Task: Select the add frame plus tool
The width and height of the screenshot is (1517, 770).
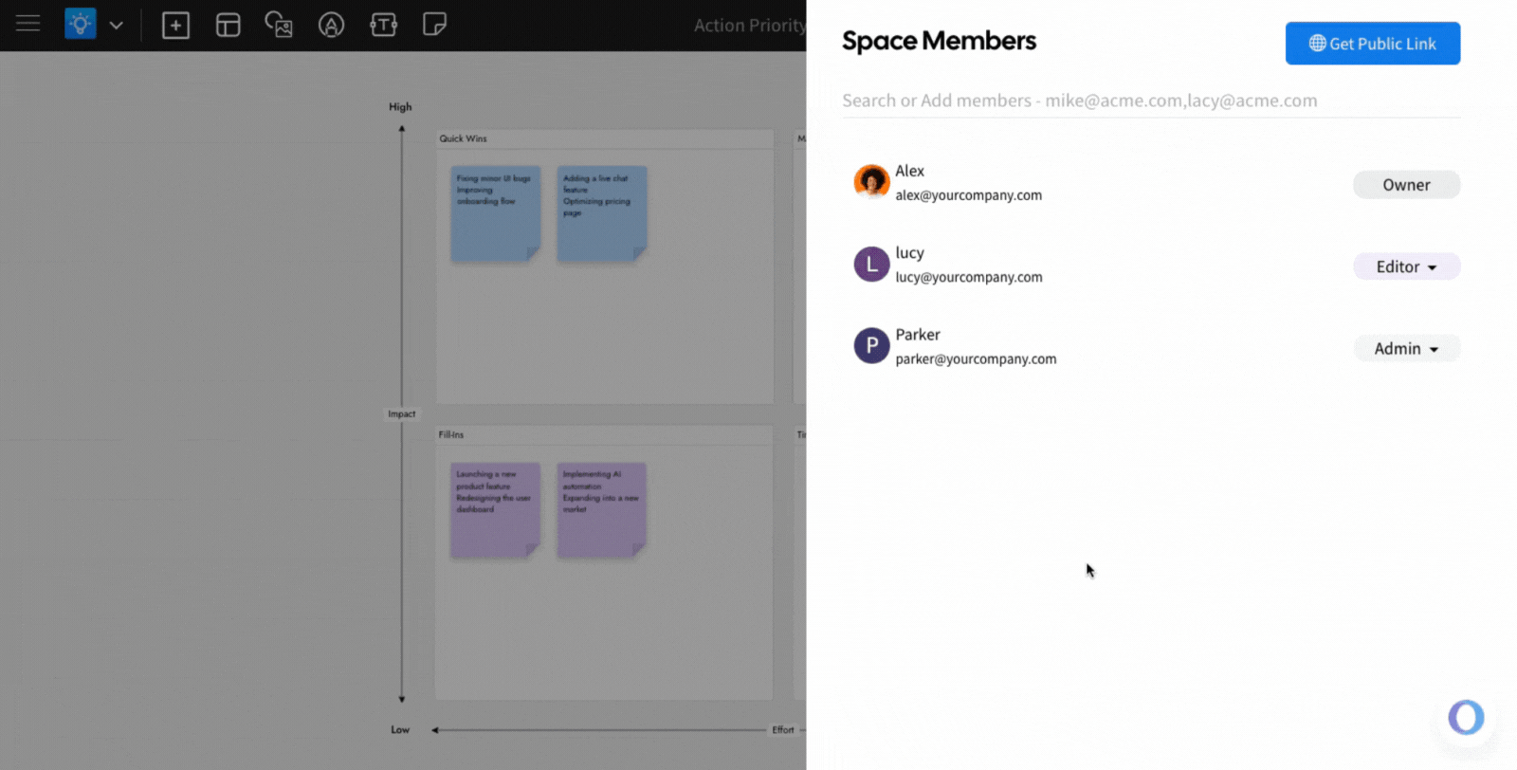Action: 175,25
